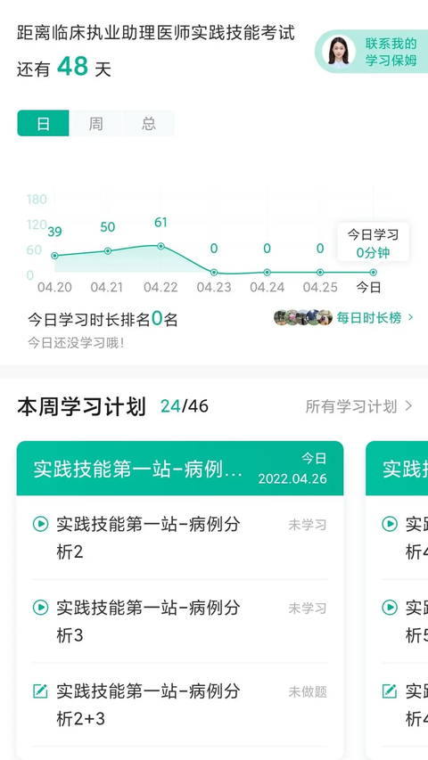
Task: Tap the study nanny avatar photo
Action: (x=339, y=51)
